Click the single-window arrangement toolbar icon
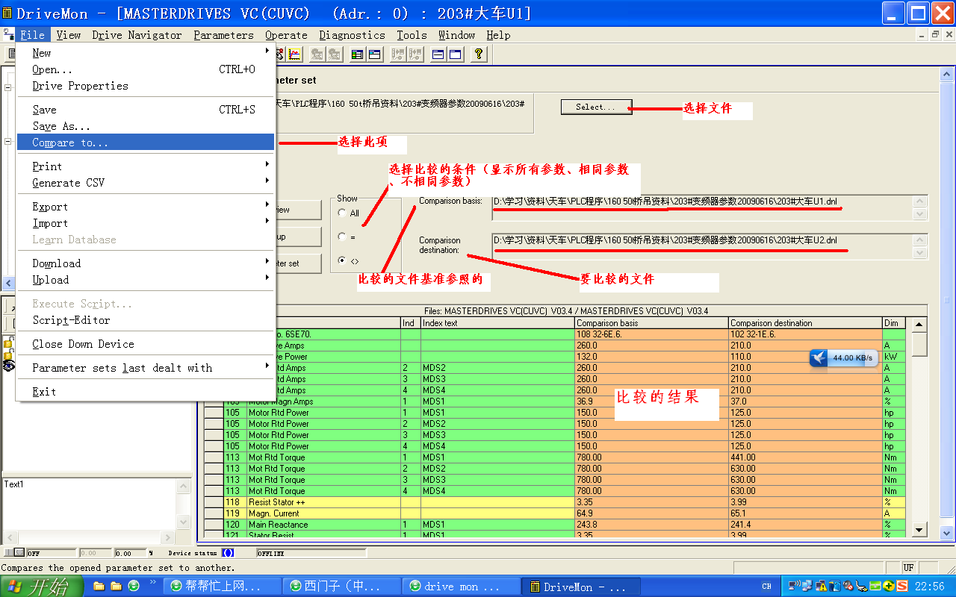Image resolution: width=956 pixels, height=597 pixels. point(455,54)
